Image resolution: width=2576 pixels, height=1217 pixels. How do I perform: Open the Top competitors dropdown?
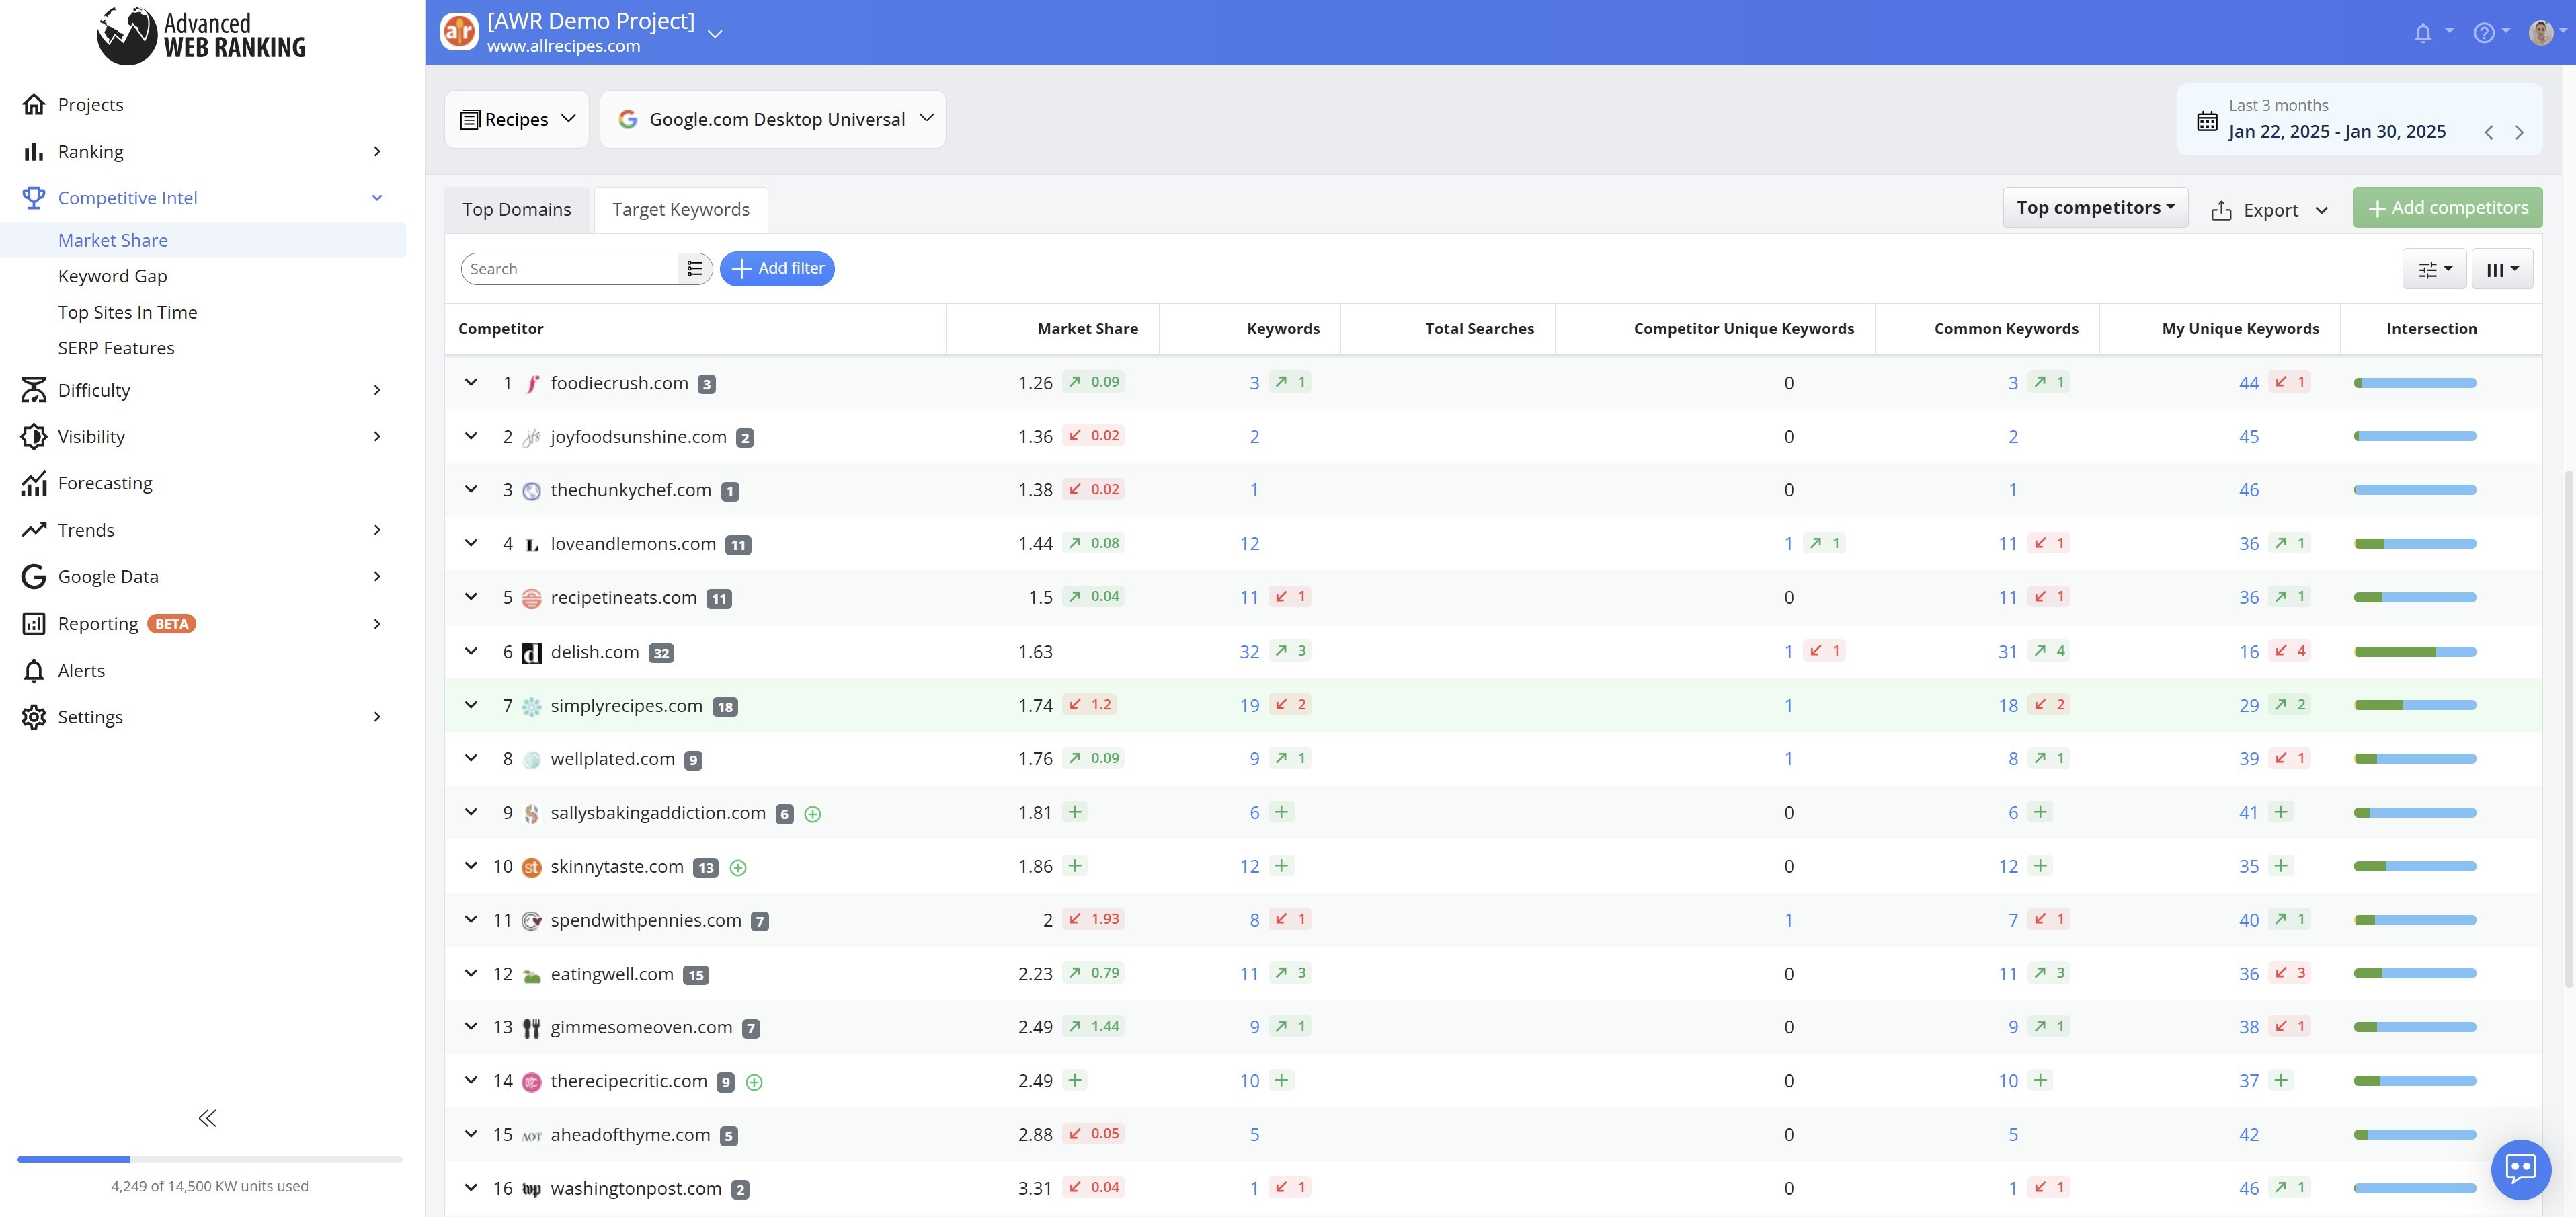[x=2095, y=207]
